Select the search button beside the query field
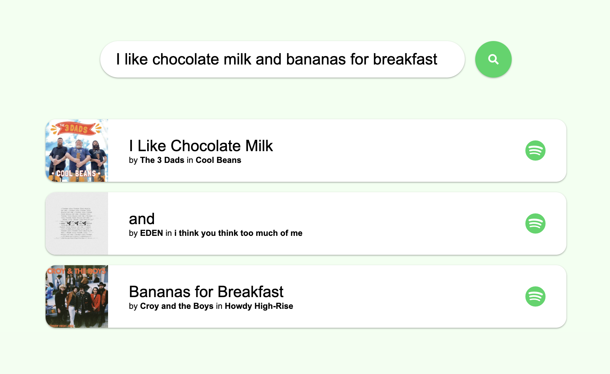The image size is (610, 374). 493,59
